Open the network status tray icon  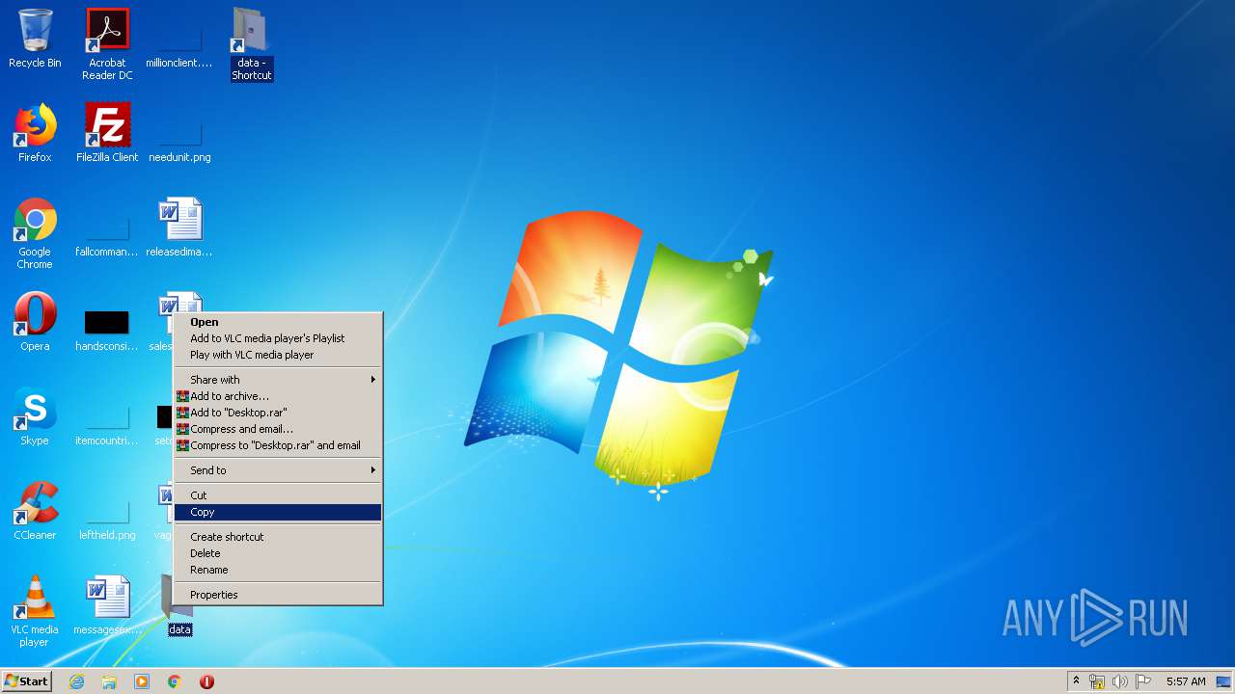click(x=1097, y=681)
